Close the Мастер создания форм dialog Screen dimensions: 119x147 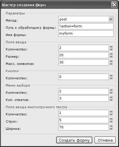click(x=114, y=5)
